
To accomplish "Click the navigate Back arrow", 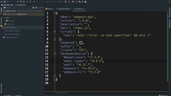I will click(x=34, y=2).
